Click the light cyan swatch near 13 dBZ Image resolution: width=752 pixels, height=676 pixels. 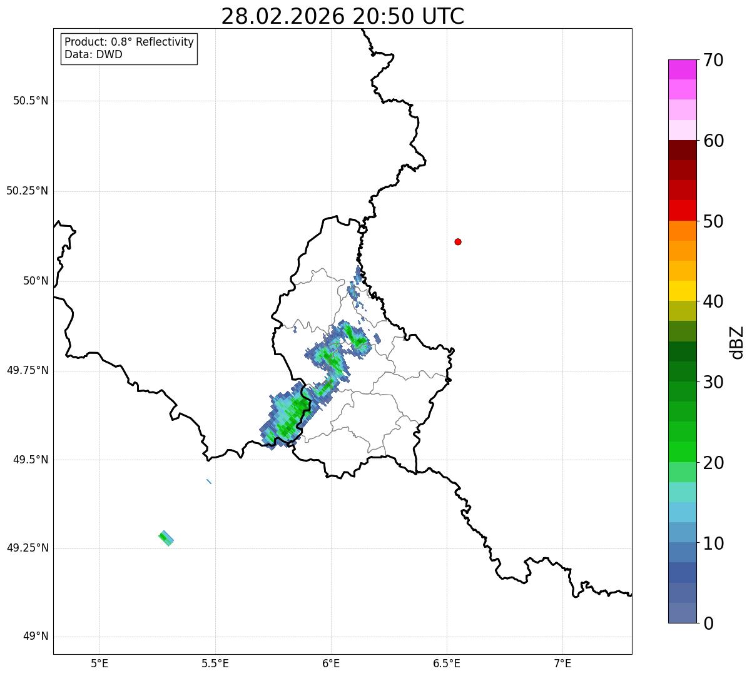[x=682, y=512]
